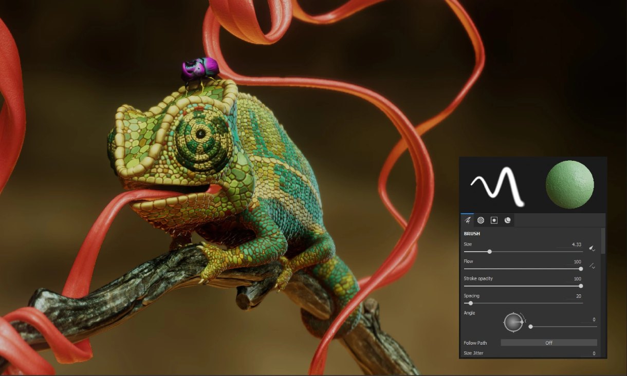Click the circular Angle dial control

(513, 322)
